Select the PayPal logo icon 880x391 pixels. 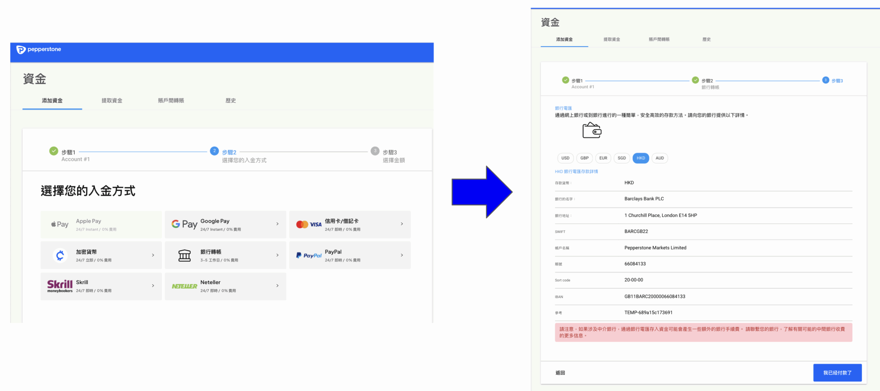pos(309,255)
